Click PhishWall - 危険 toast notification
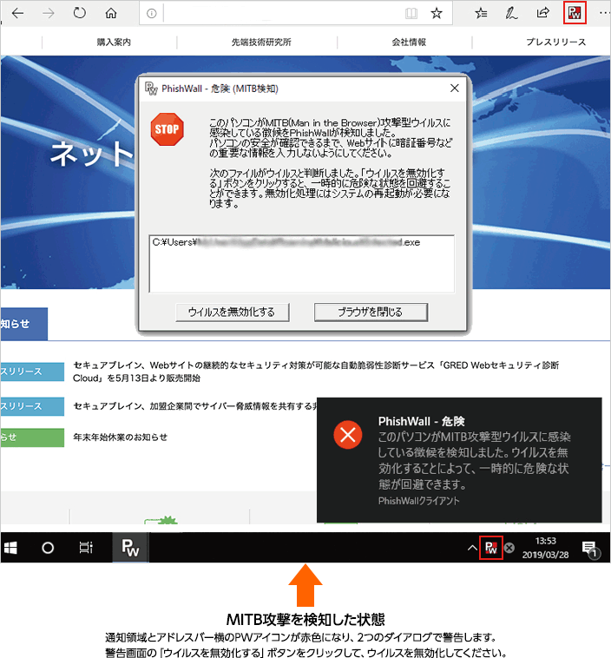 coord(459,460)
